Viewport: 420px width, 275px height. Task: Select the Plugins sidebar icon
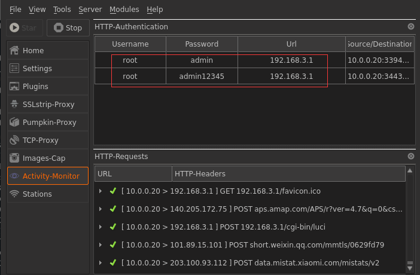click(14, 87)
